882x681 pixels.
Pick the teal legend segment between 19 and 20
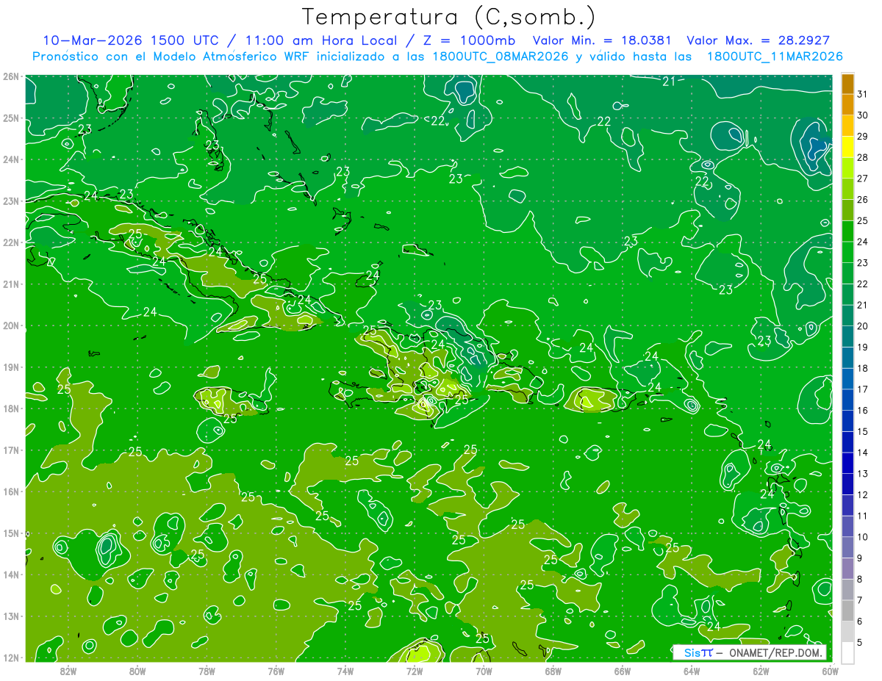[847, 336]
